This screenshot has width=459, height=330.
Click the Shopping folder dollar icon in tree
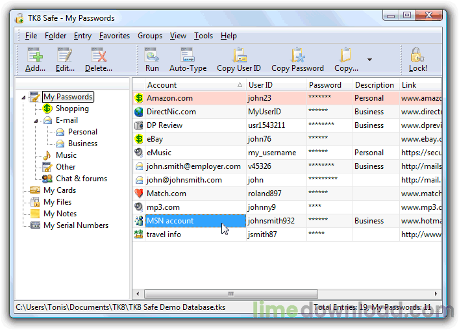47,108
